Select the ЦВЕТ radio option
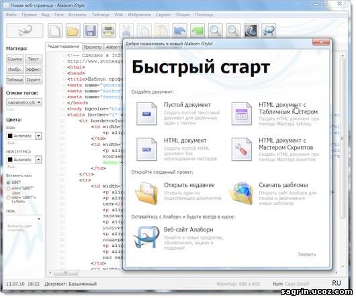 coord(9,182)
